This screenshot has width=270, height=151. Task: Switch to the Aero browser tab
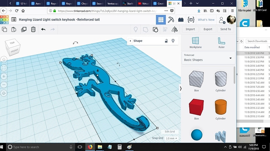point(37,3)
